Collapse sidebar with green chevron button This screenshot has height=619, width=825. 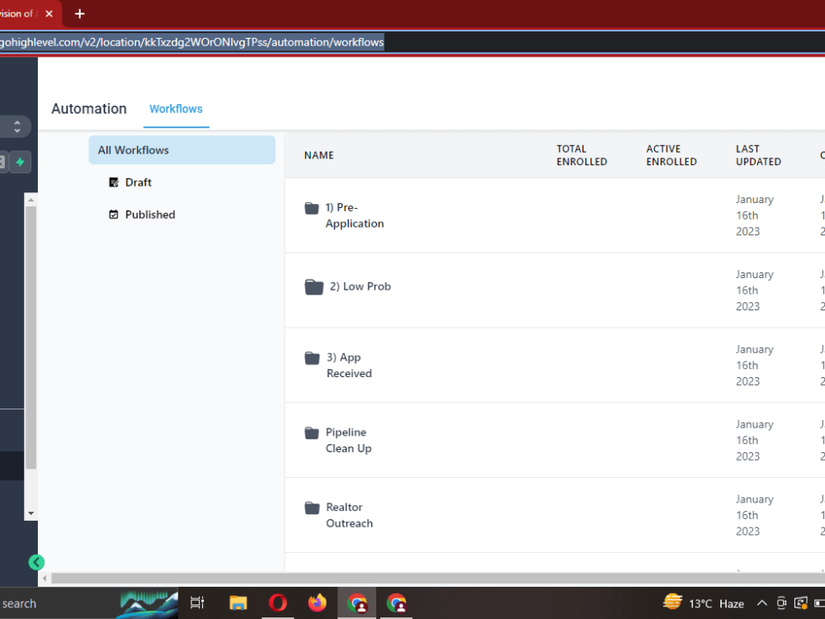(x=36, y=562)
